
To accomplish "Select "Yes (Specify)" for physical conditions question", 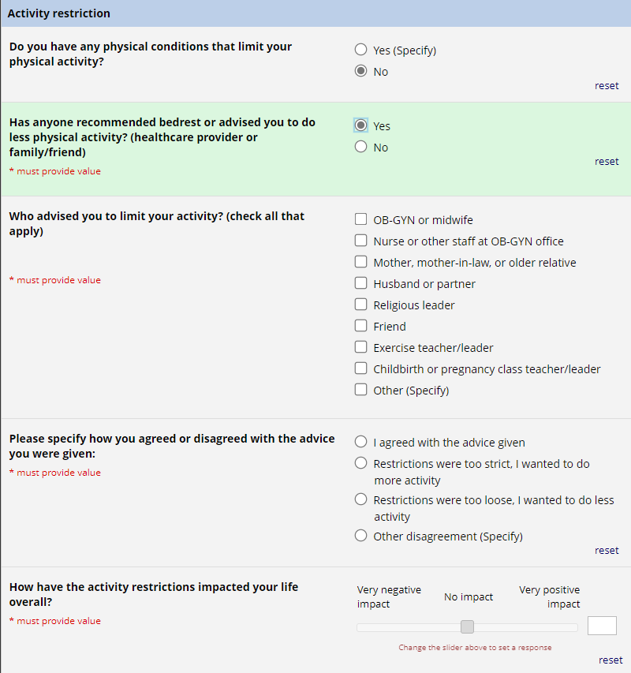I will tap(360, 49).
